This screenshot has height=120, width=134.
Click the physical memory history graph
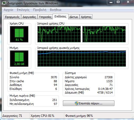click(82, 58)
